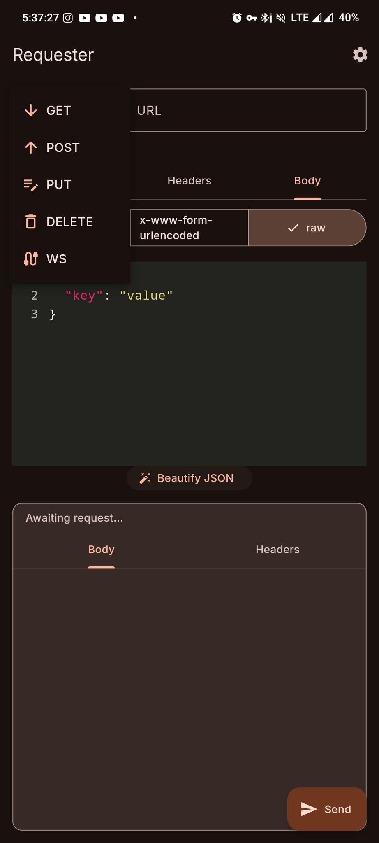Click the GET down-arrow icon
The width and height of the screenshot is (379, 843).
[31, 110]
